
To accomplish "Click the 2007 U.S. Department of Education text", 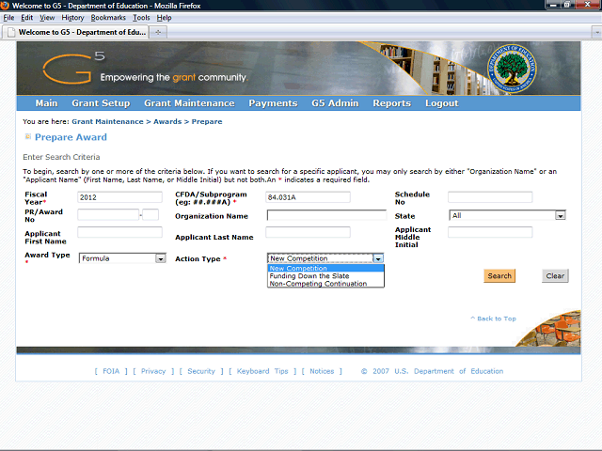I will point(432,371).
